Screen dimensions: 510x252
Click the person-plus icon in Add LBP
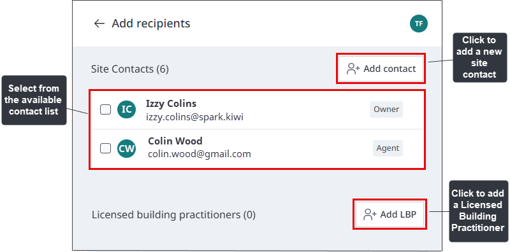click(370, 214)
